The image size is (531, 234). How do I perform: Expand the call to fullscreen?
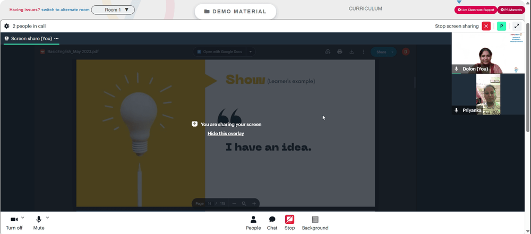click(517, 26)
